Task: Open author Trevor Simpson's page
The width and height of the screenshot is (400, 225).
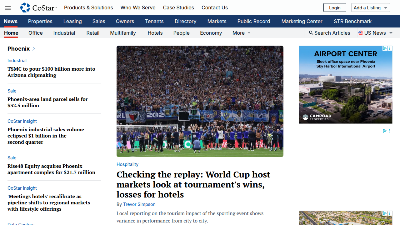Action: (x=139, y=204)
